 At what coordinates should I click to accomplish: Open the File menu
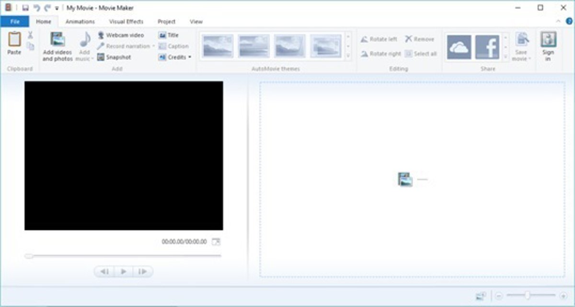click(15, 22)
